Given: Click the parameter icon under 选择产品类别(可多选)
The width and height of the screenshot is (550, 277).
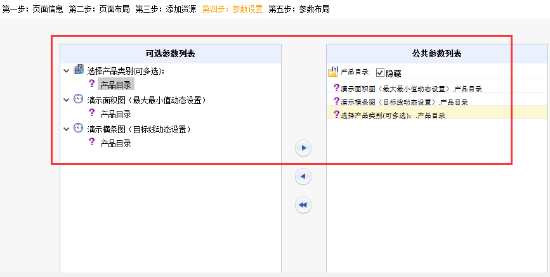Looking at the screenshot, I should click(x=91, y=84).
